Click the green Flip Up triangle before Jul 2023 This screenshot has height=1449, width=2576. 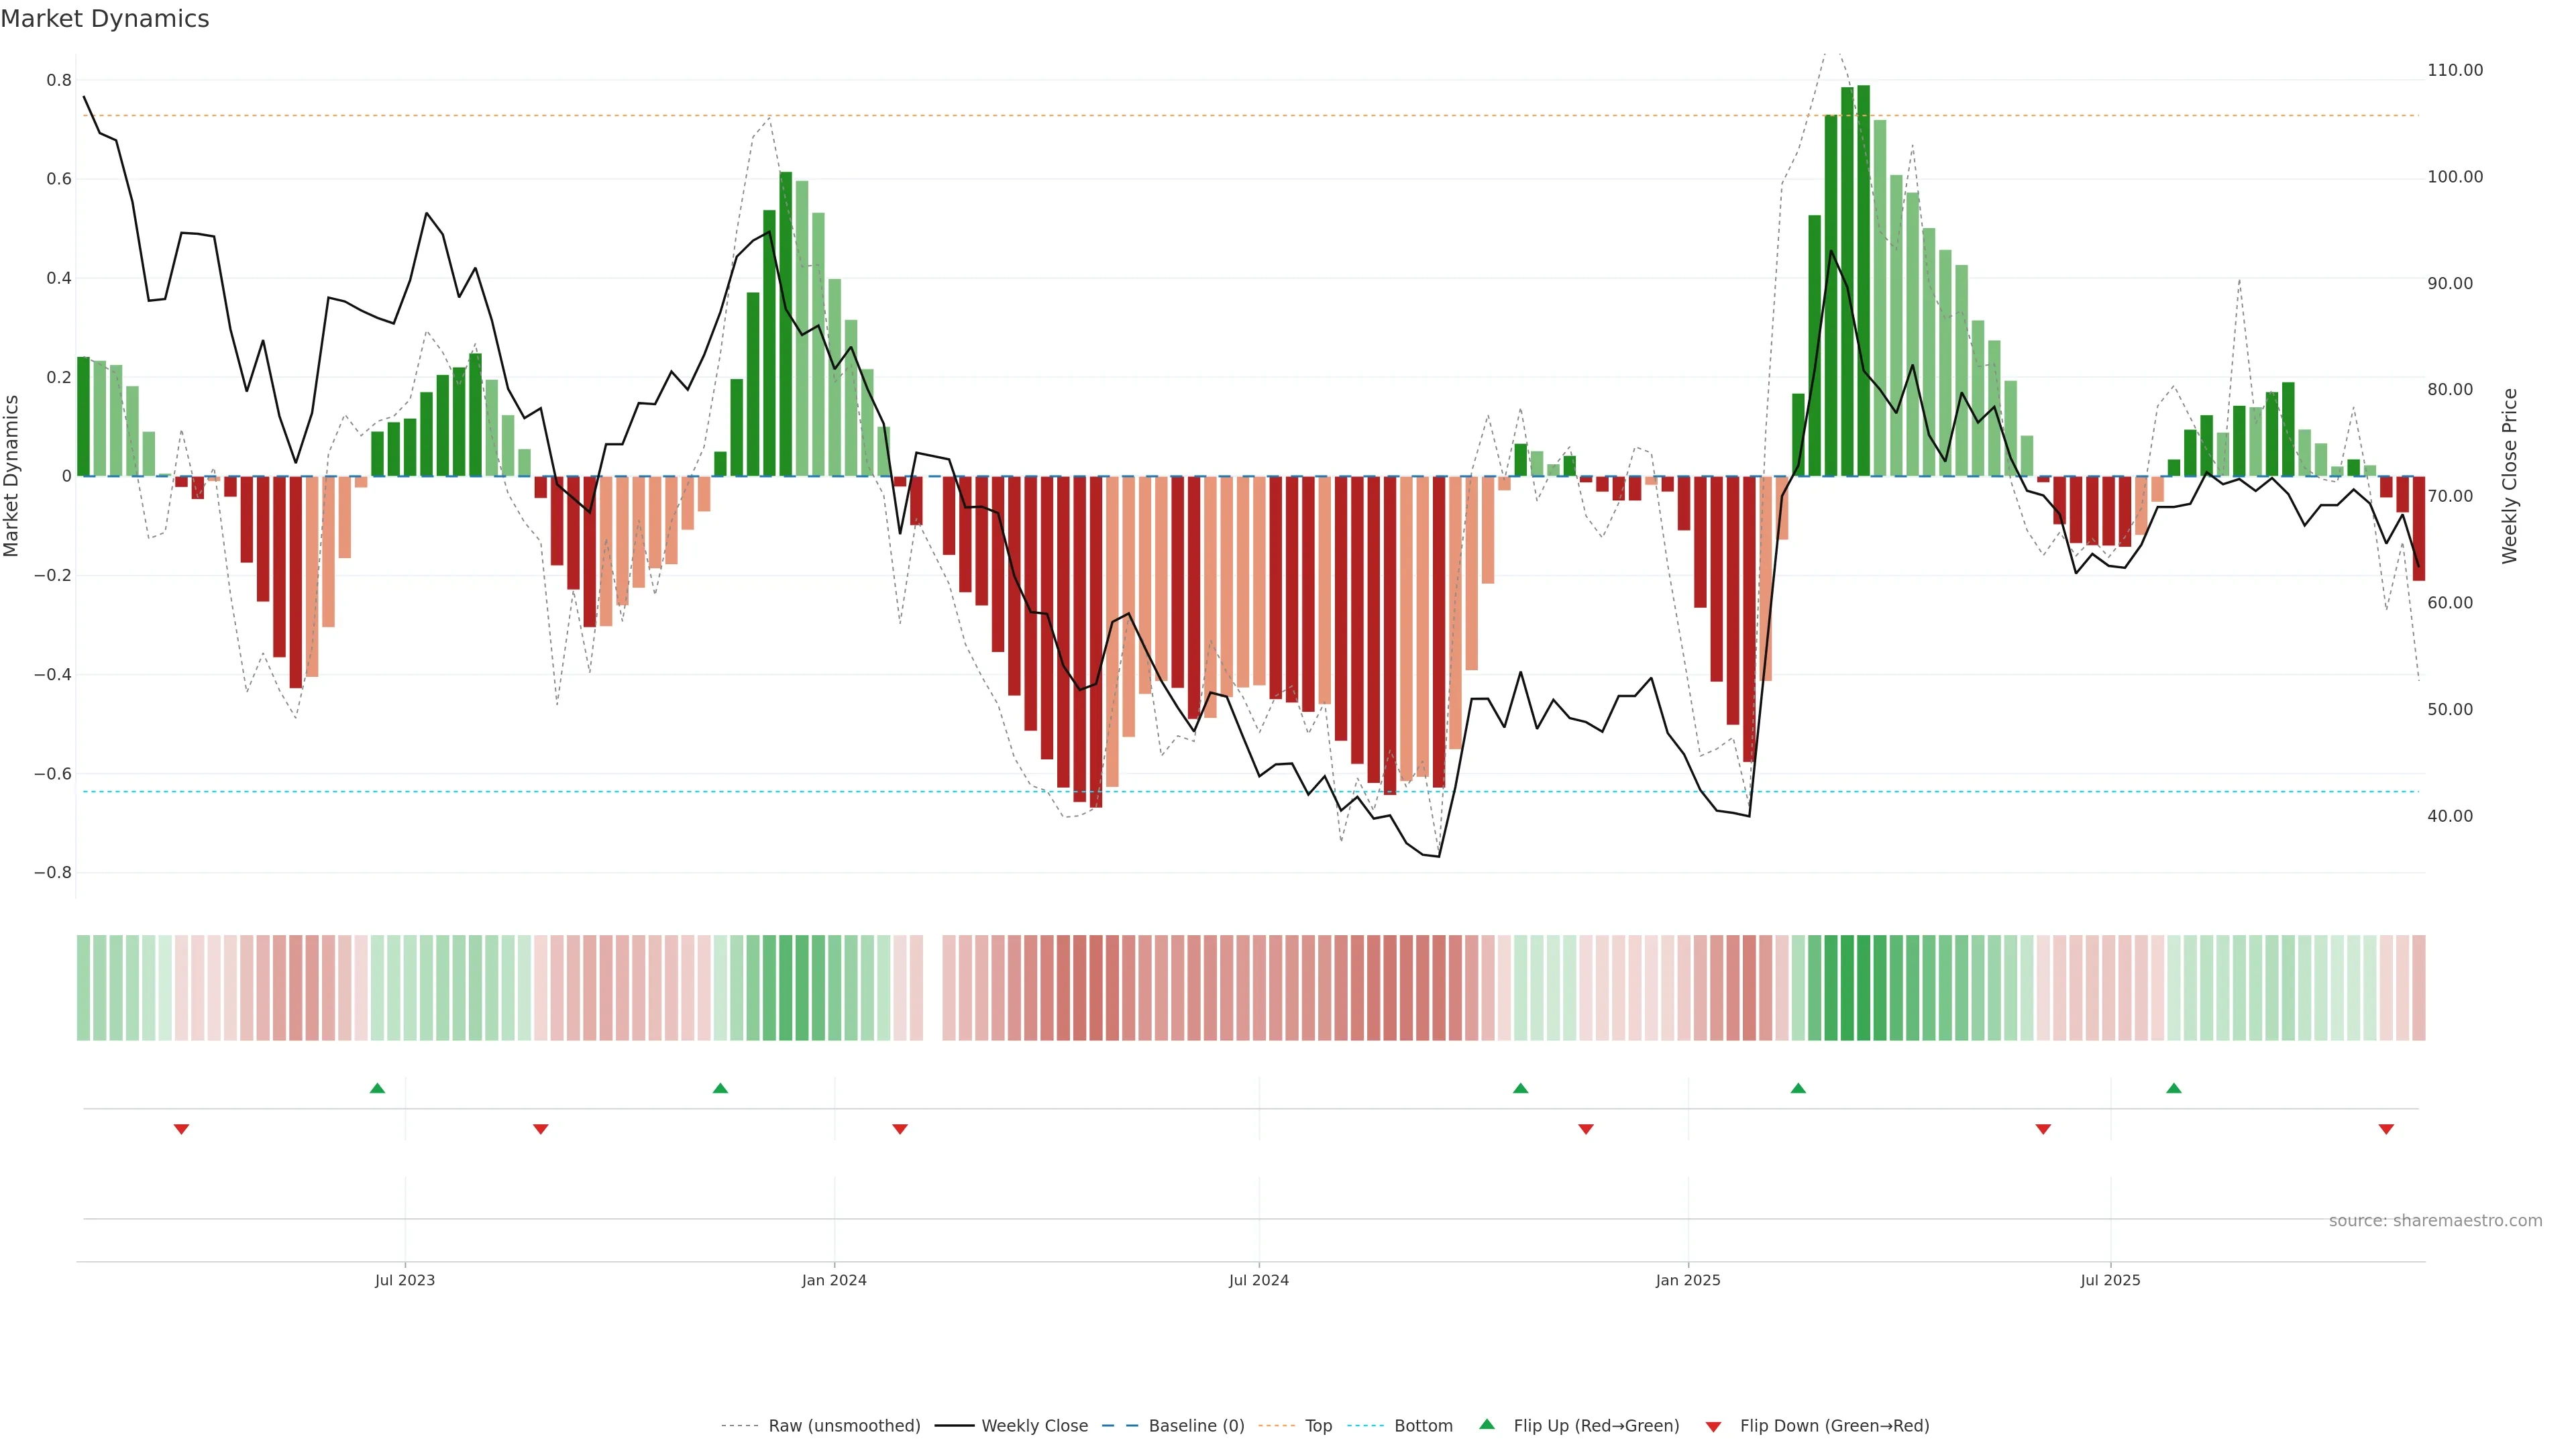(377, 1088)
